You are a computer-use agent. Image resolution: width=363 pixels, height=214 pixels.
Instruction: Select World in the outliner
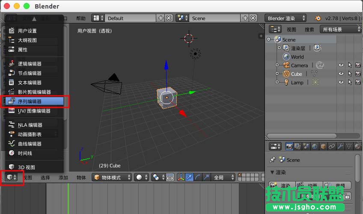[297, 56]
